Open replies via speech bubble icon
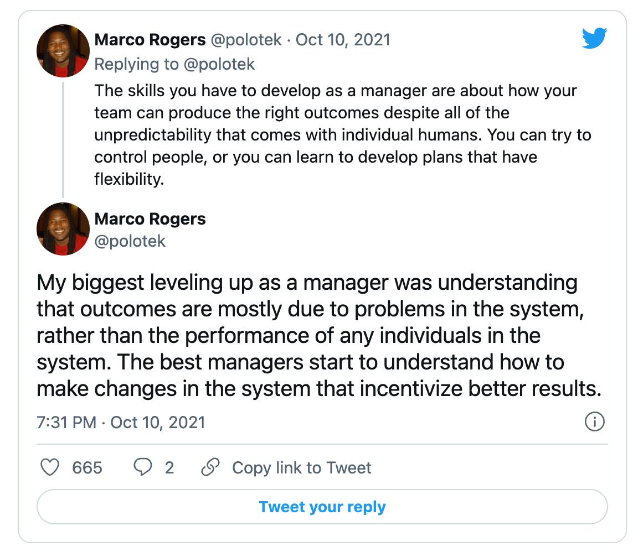Screen dimensions: 638x552 [143, 467]
